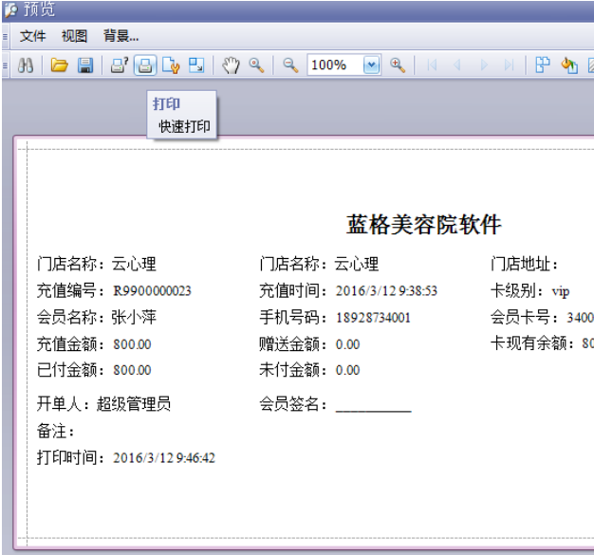Open a file with folder icon
594x555 pixels.
[59, 65]
